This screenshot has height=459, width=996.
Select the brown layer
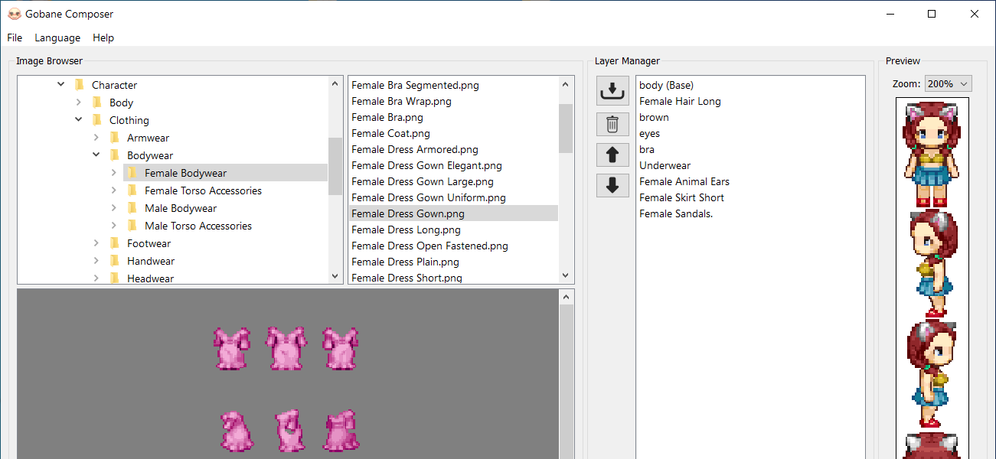(655, 117)
